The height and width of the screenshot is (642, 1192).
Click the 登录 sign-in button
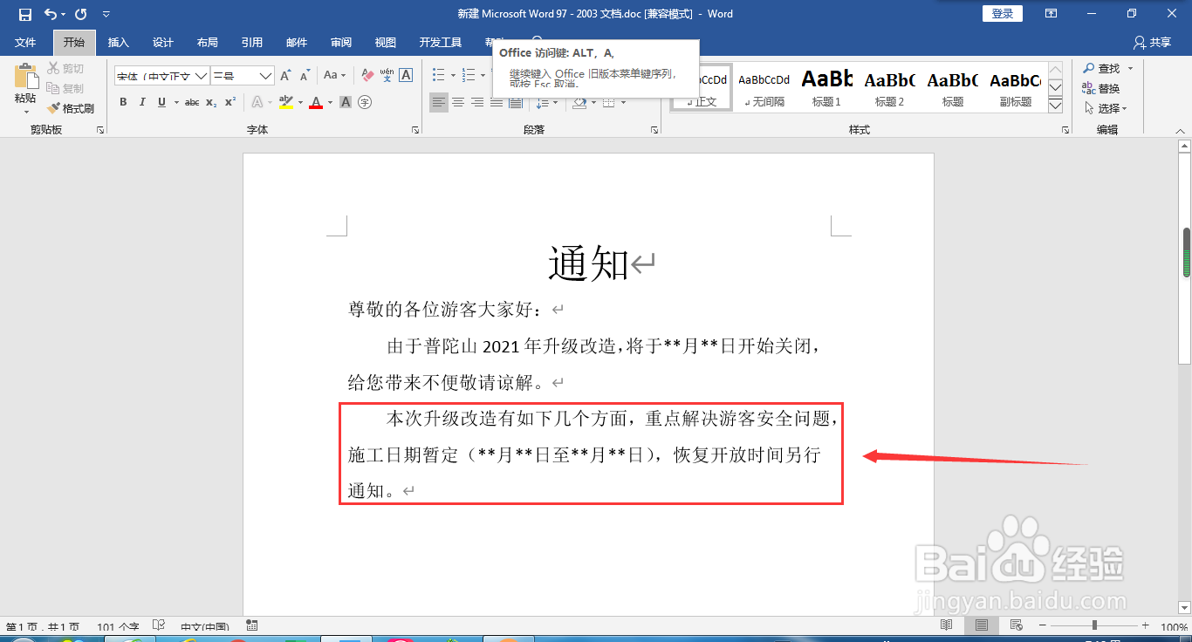tap(1002, 13)
